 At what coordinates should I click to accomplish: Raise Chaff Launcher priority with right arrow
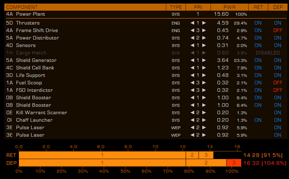pyautogui.click(x=204, y=120)
